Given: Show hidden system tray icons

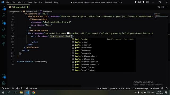Looking at the screenshot, I should (x=136, y=93).
